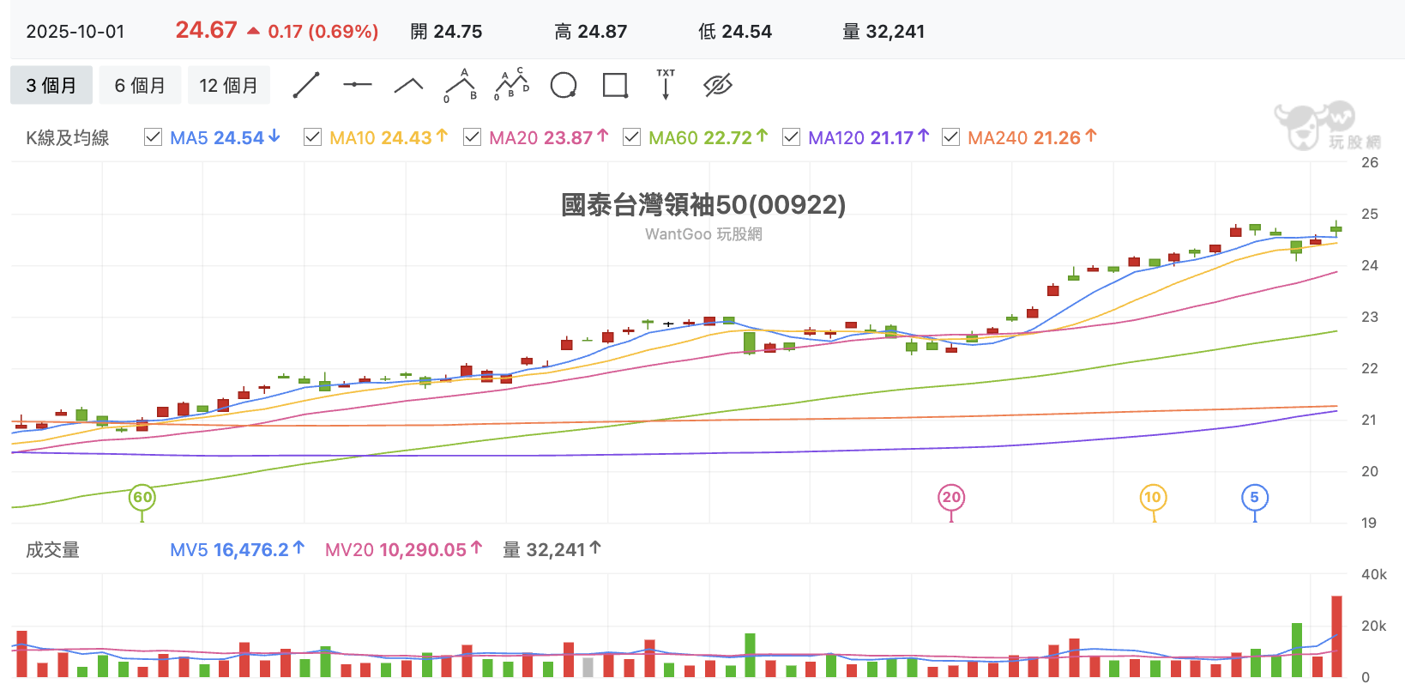Disable the MA60 moving average line

click(x=631, y=136)
